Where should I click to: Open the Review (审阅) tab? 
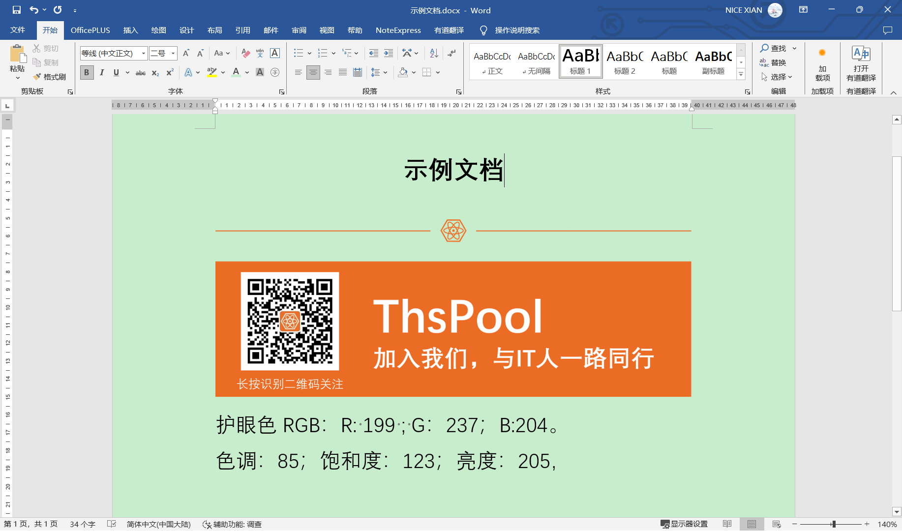click(299, 30)
